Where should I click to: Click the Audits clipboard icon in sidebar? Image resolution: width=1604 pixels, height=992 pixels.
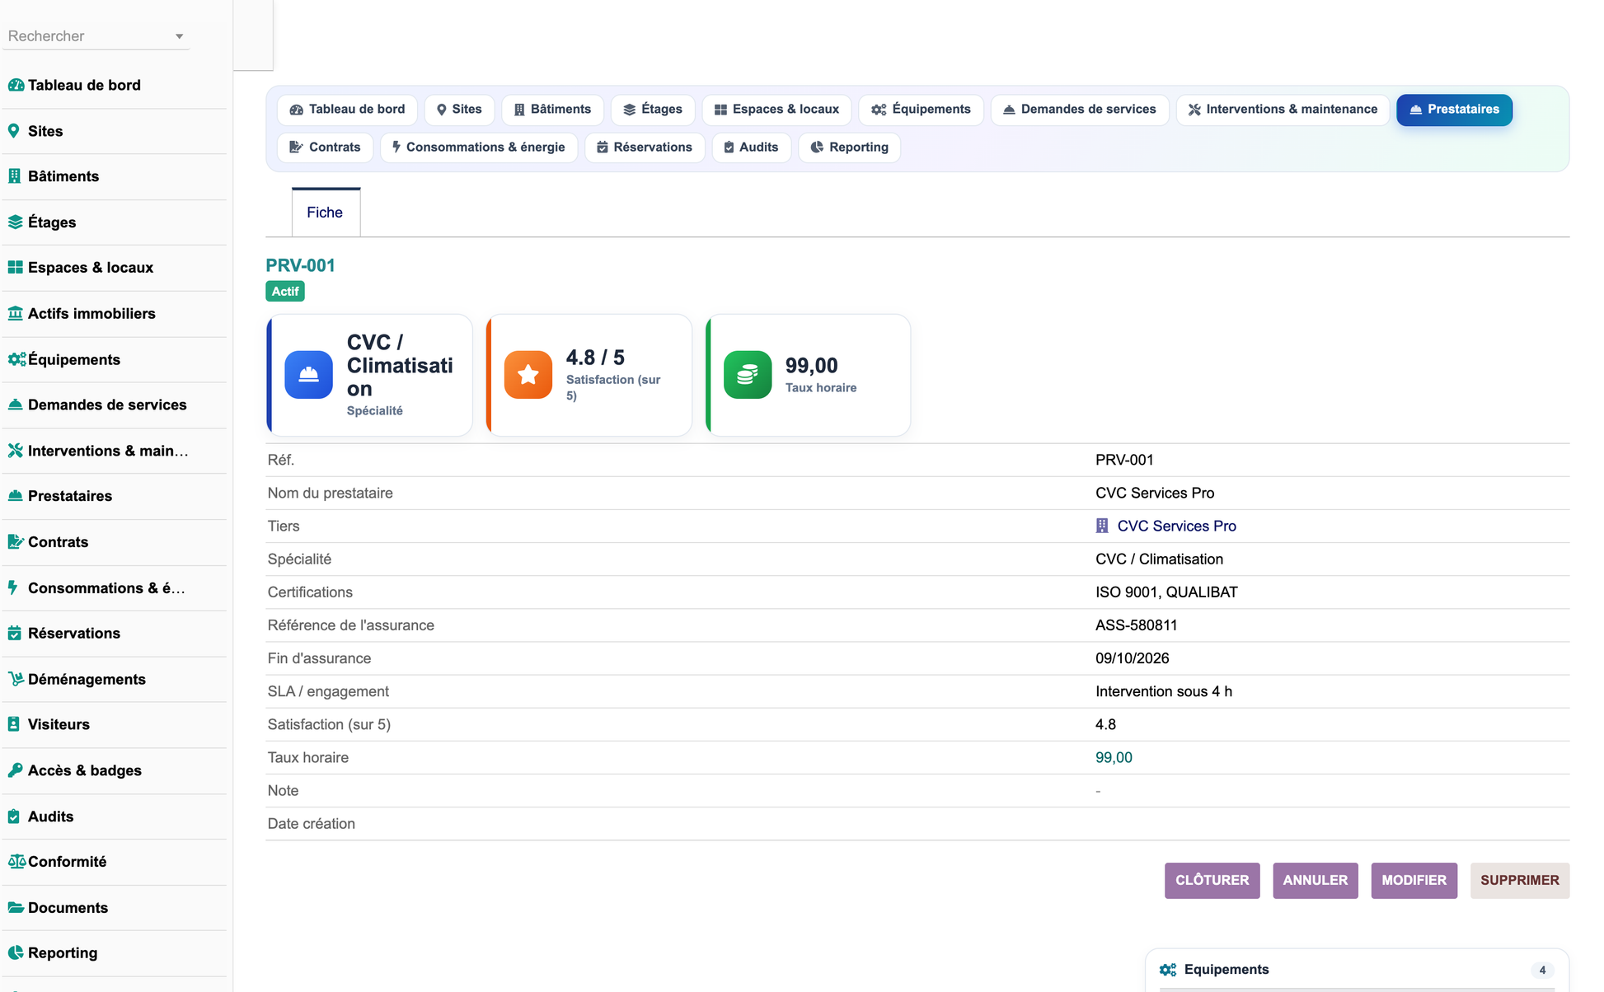tap(14, 817)
